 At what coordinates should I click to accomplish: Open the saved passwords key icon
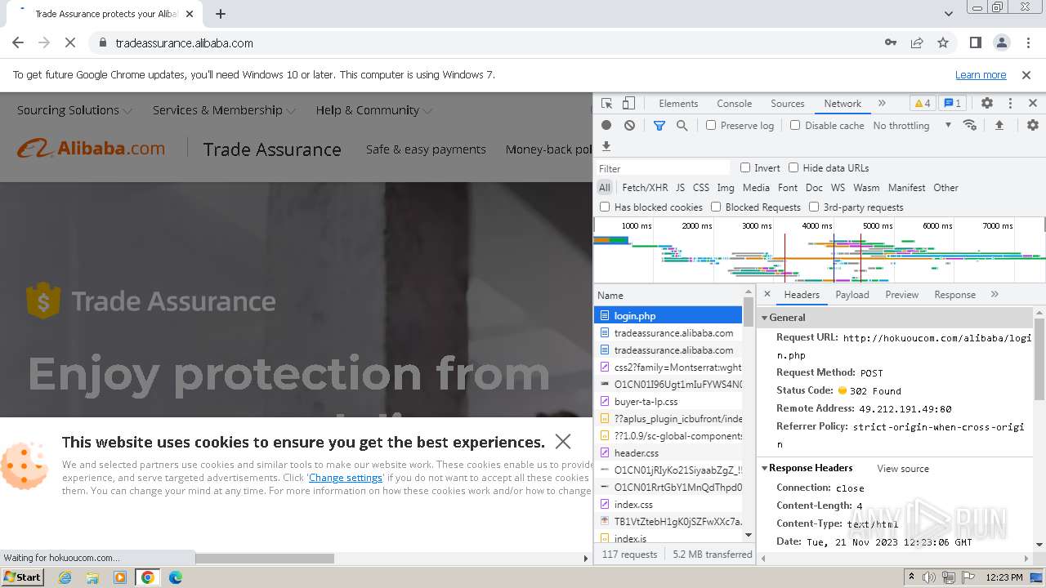tap(891, 42)
